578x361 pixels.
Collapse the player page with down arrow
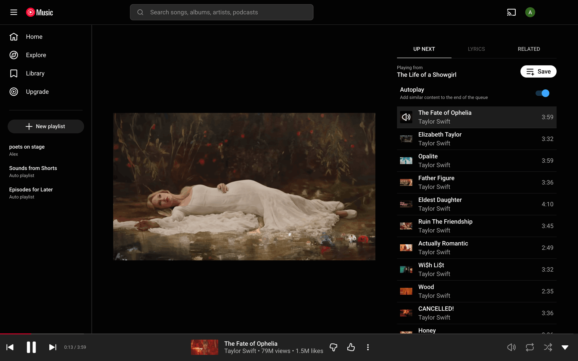(x=565, y=347)
